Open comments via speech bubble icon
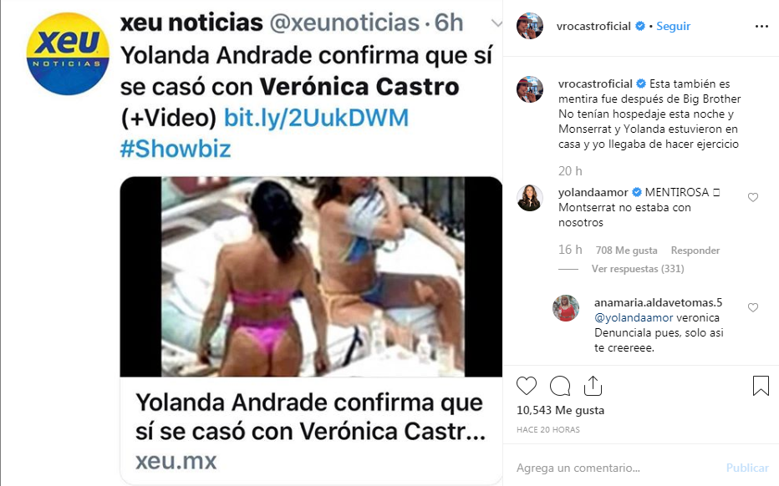 560,386
